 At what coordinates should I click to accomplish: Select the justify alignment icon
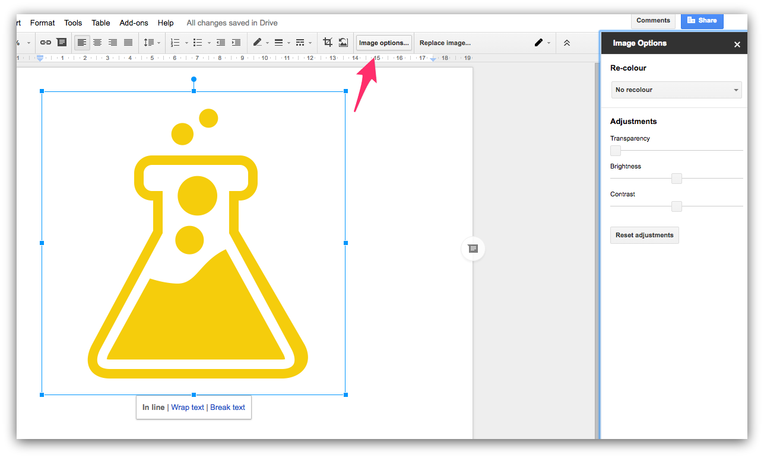(x=128, y=42)
